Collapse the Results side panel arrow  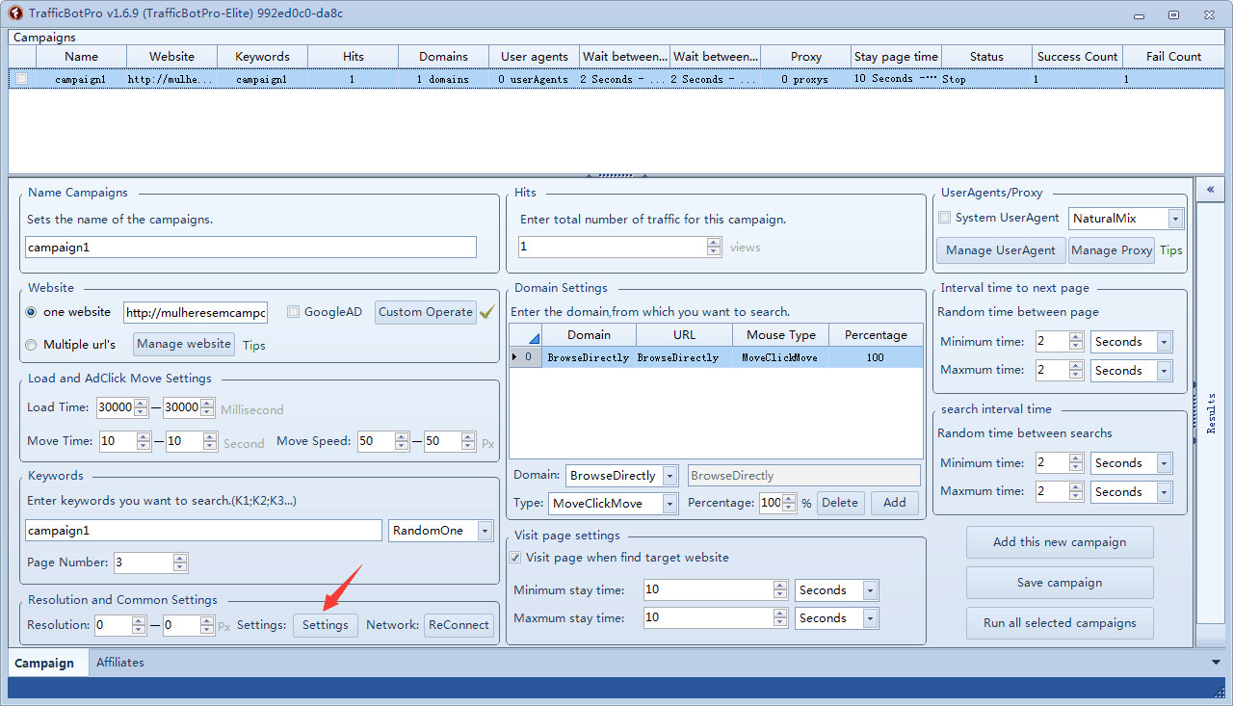(1210, 190)
